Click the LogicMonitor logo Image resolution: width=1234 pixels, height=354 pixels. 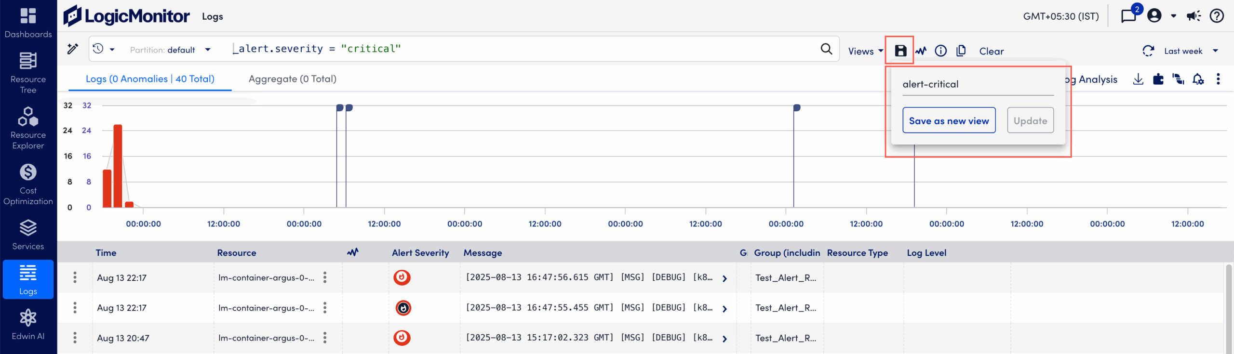click(126, 16)
